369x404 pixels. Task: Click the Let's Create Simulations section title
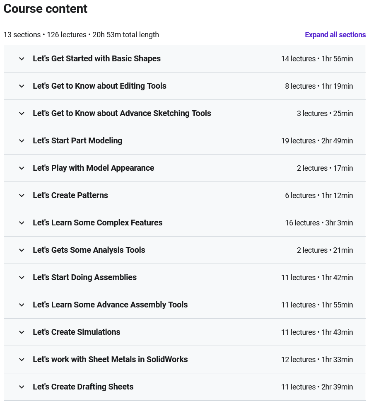pyautogui.click(x=77, y=332)
